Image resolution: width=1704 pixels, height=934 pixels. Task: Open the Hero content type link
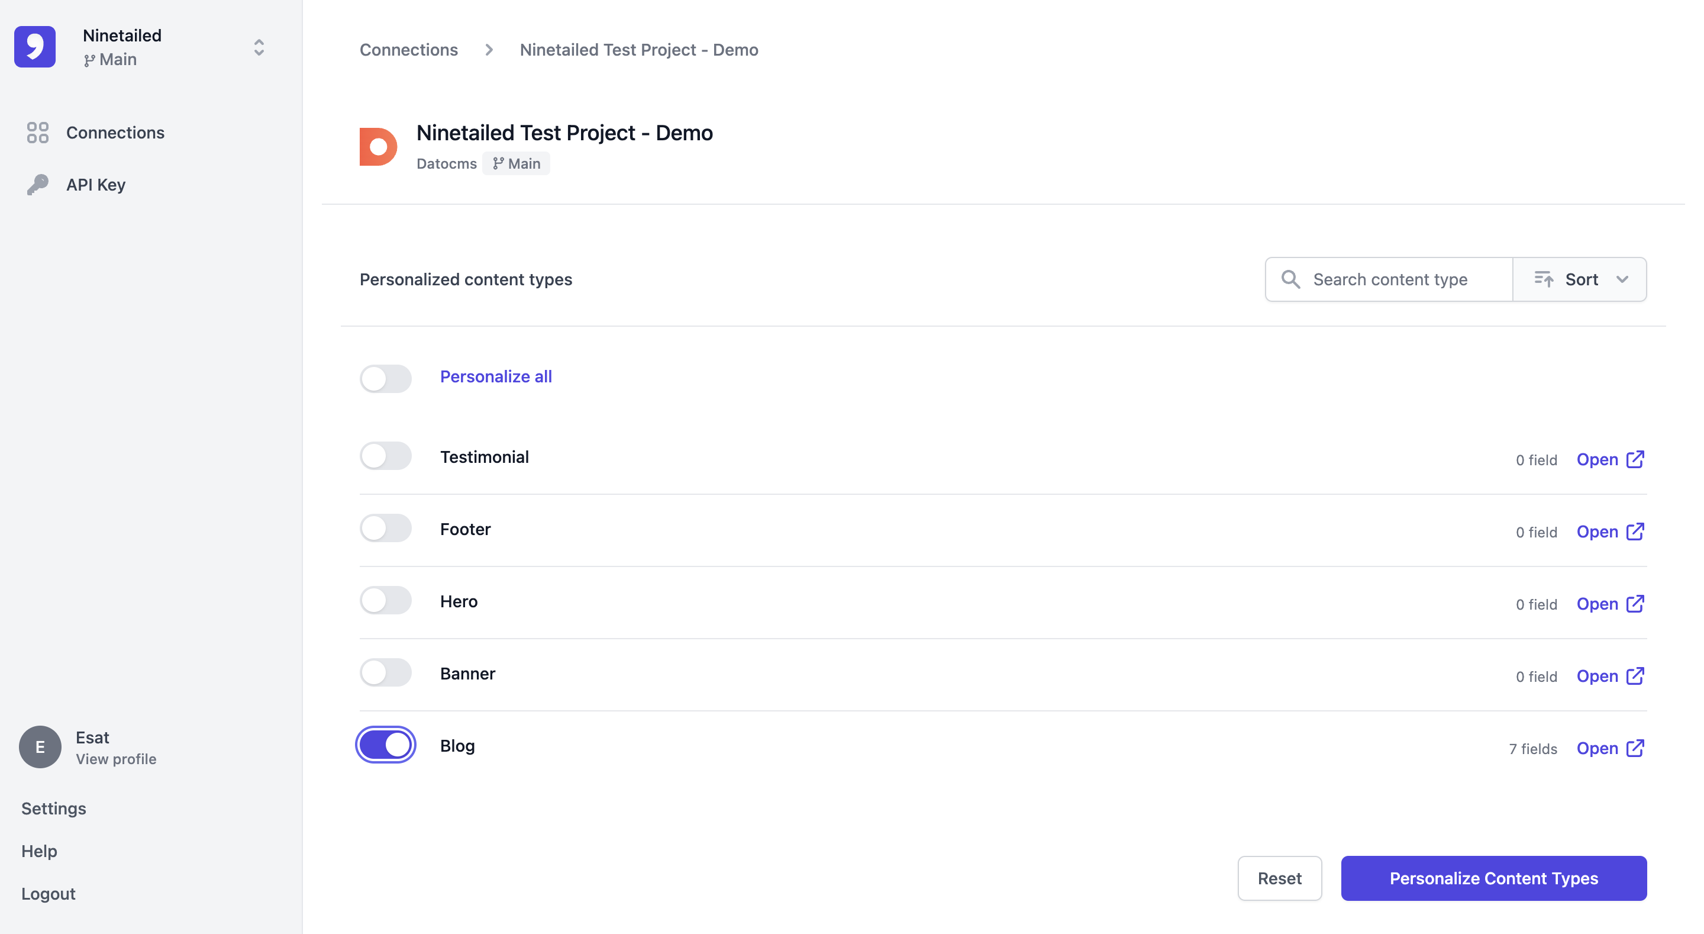pyautogui.click(x=1611, y=604)
